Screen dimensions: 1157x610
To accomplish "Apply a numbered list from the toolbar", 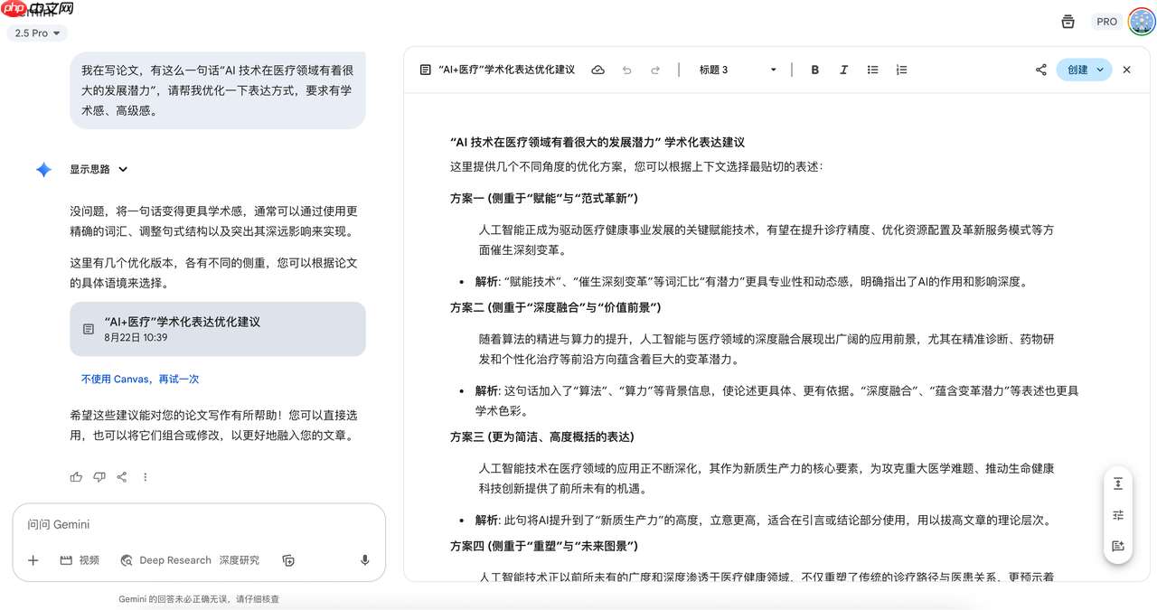I will pos(901,70).
